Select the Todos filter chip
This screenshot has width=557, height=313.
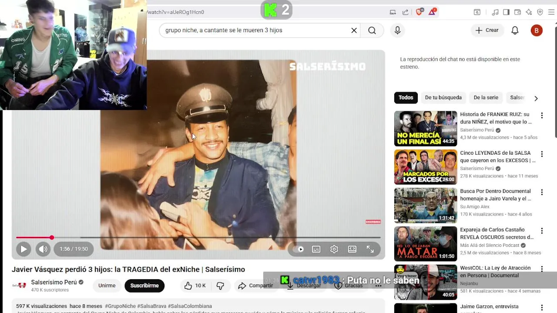click(x=406, y=98)
